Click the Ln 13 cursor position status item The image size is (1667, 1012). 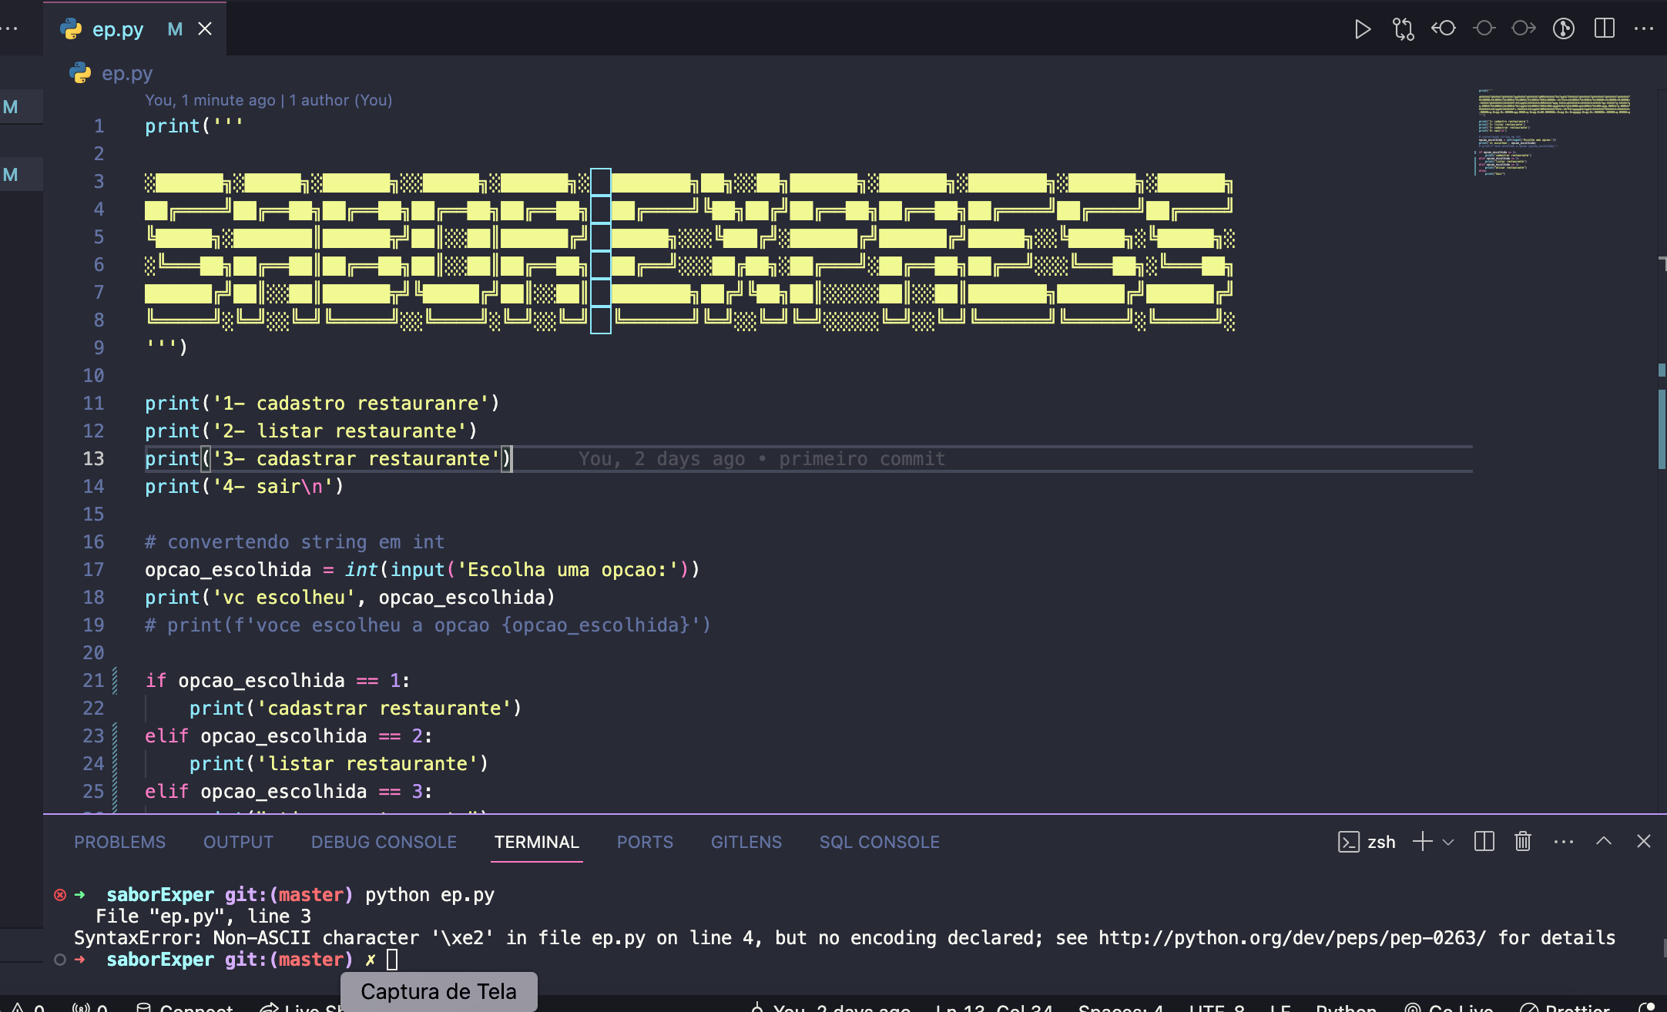tap(994, 1007)
